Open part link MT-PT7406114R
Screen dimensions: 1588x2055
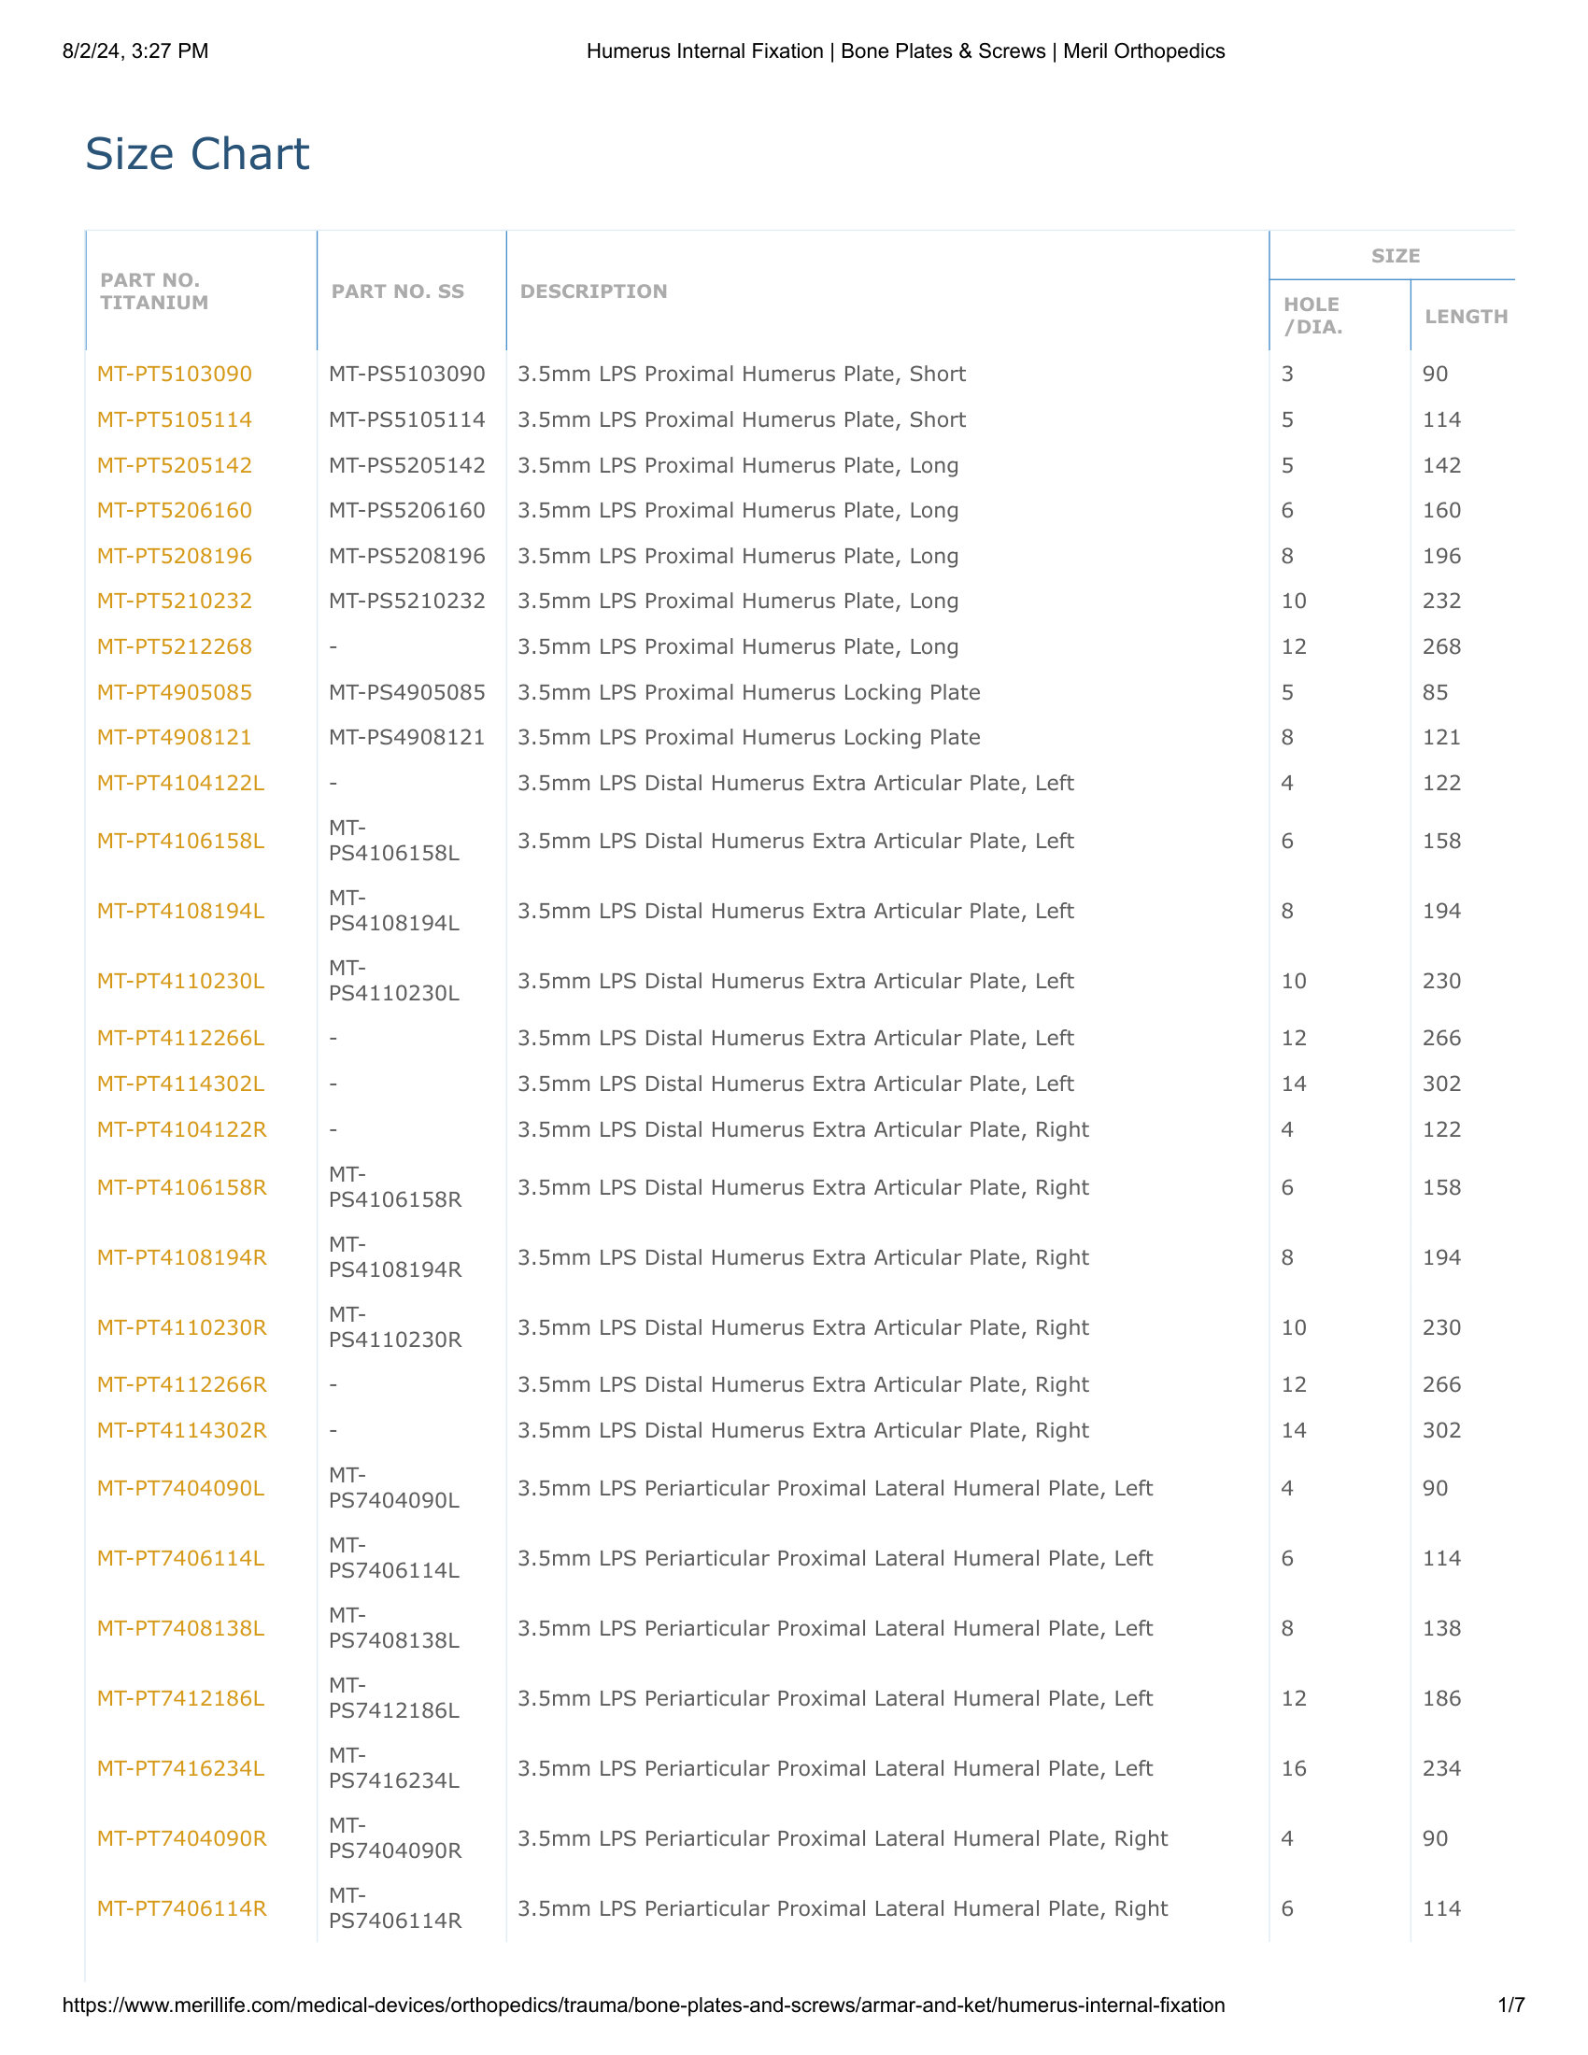[181, 1909]
